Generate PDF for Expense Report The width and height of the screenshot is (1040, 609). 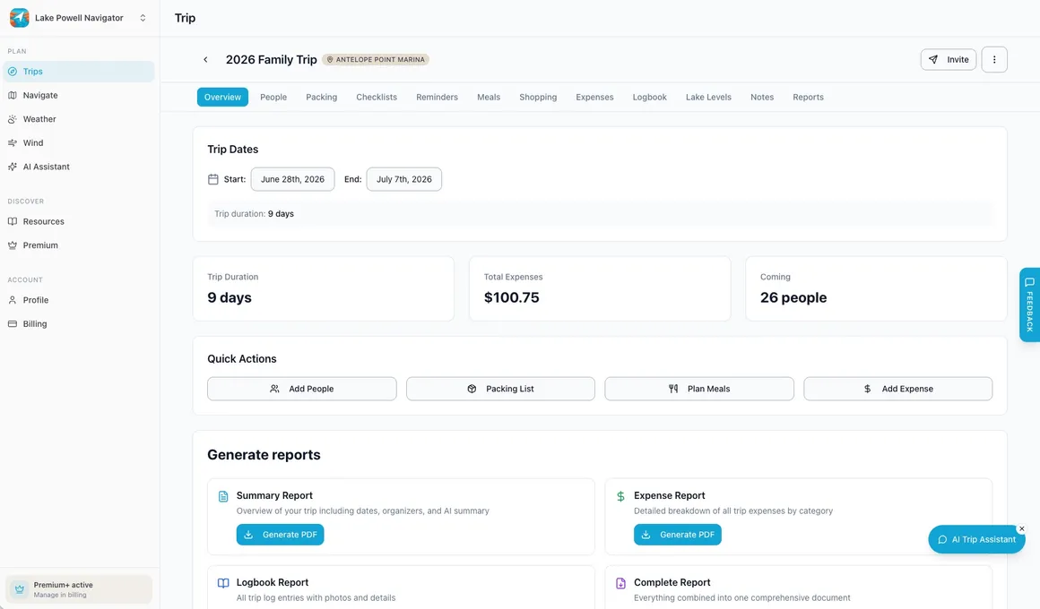[677, 535]
